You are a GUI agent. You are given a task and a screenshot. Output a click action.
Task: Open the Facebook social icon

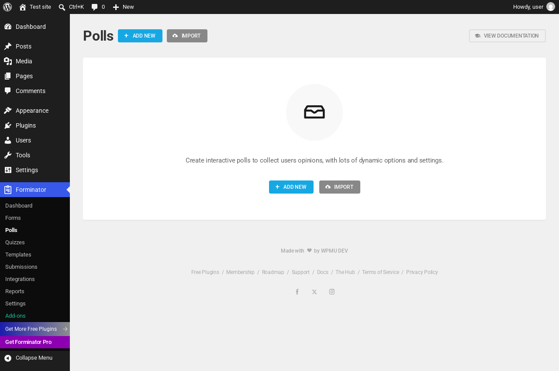(x=297, y=292)
